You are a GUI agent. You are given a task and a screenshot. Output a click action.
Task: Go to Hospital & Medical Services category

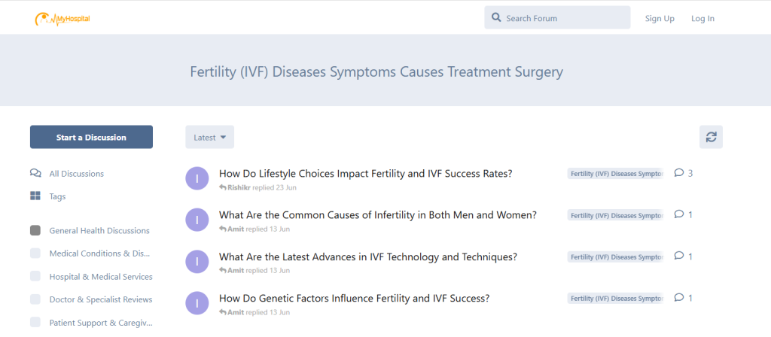(x=100, y=276)
